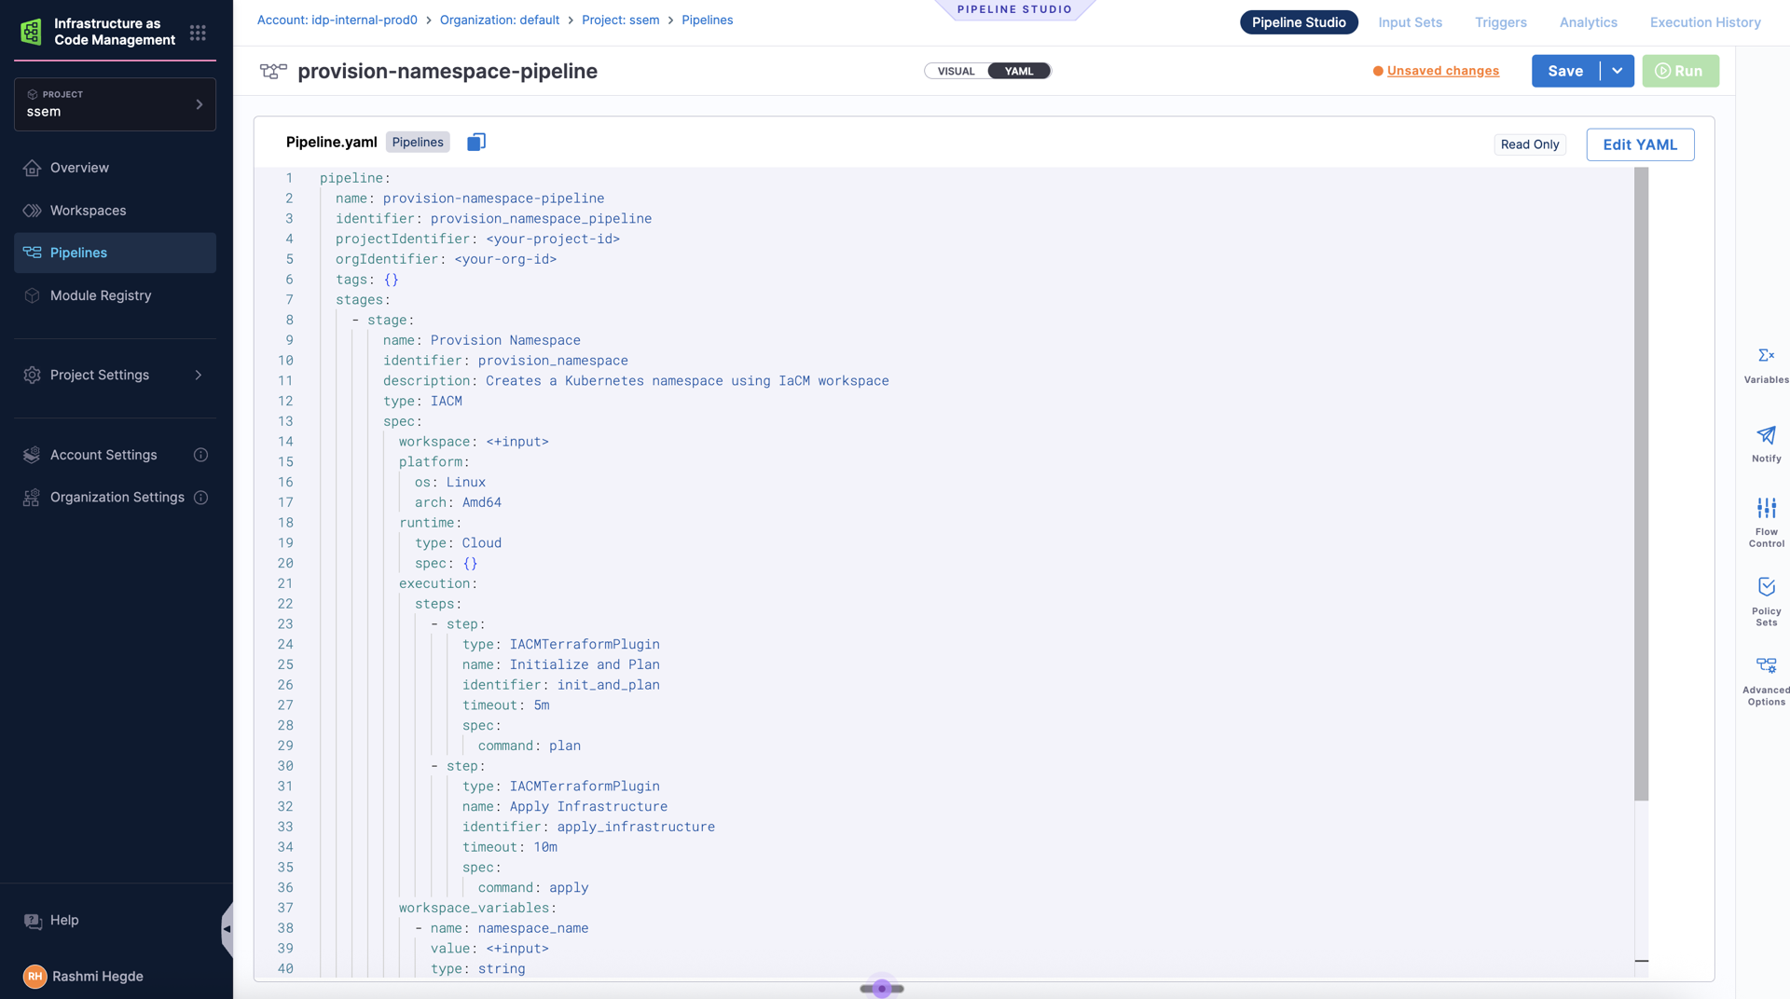Image resolution: width=1790 pixels, height=999 pixels.
Task: Select the YAML view toggle
Action: click(x=1019, y=71)
